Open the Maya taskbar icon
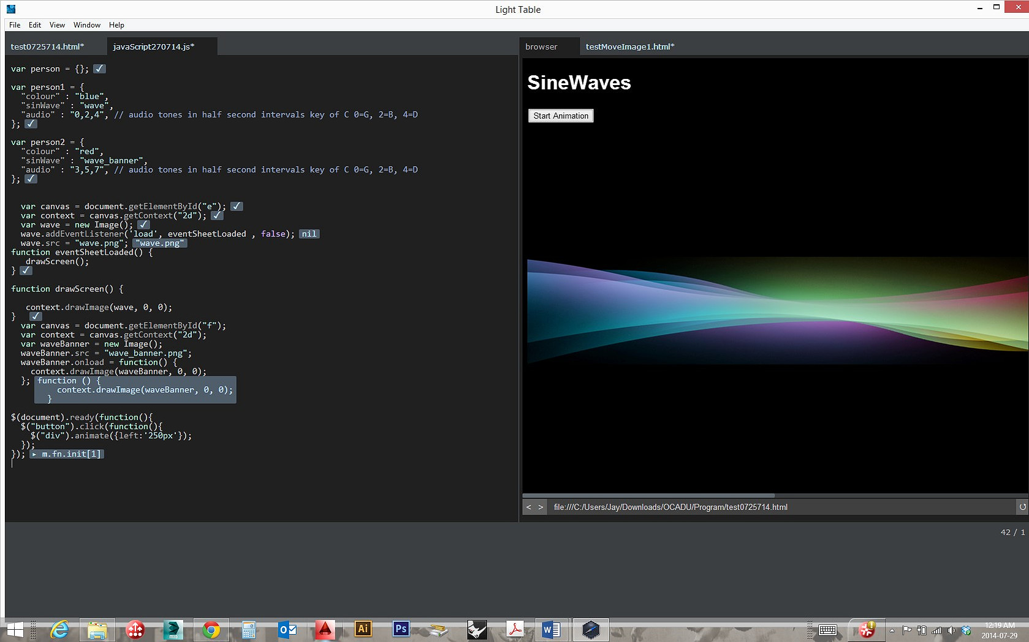This screenshot has width=1029, height=642. click(x=173, y=630)
